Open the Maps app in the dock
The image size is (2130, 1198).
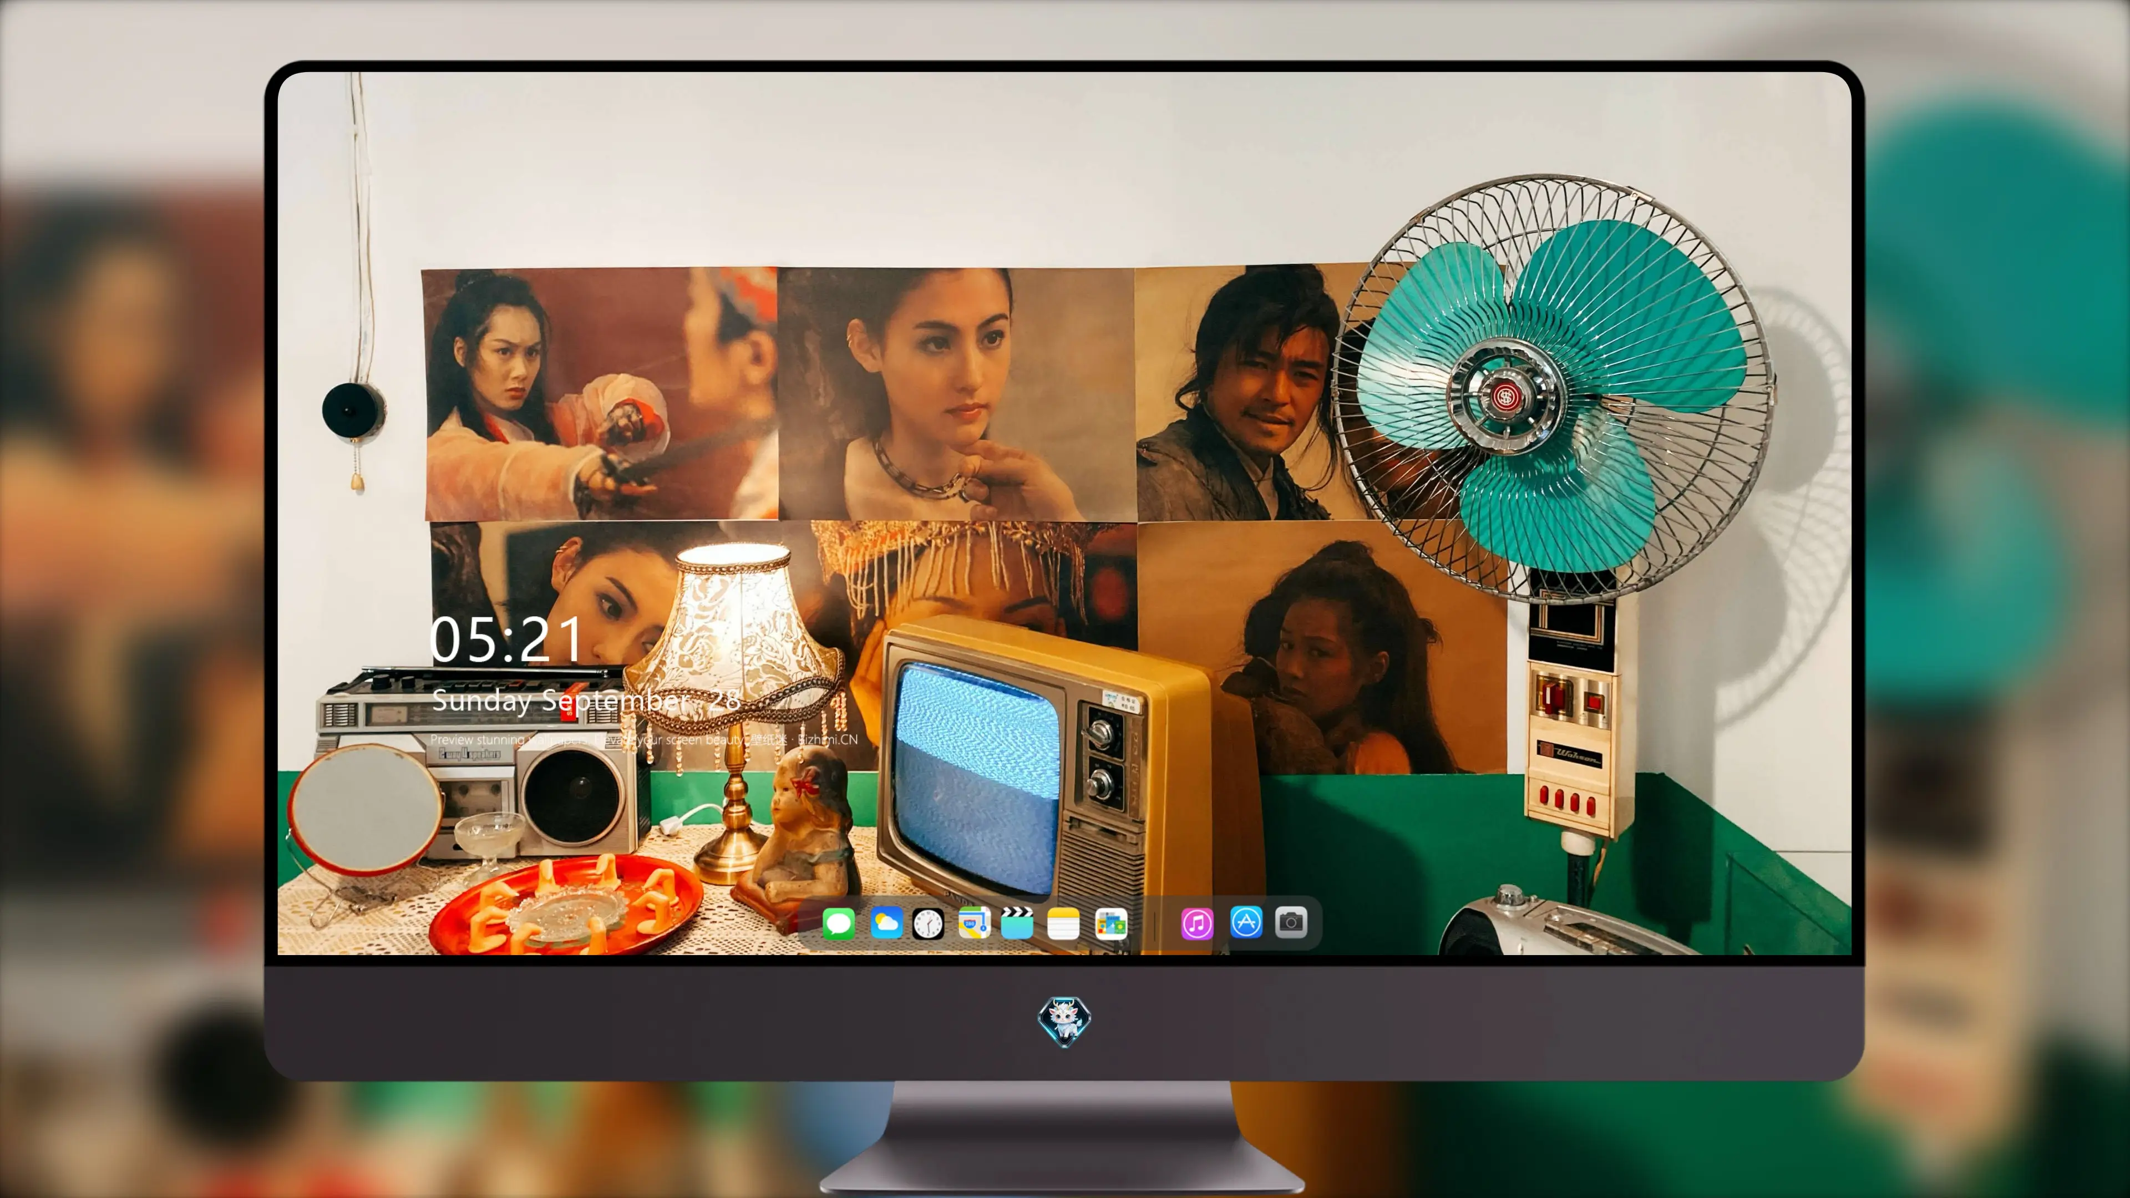point(974,923)
